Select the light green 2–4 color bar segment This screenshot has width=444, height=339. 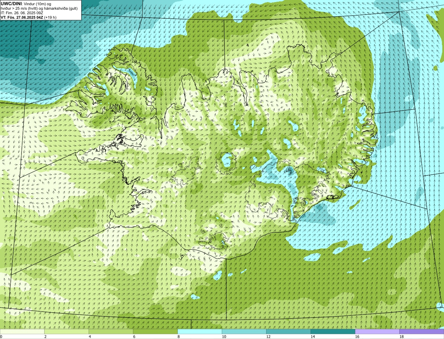(x=67, y=331)
